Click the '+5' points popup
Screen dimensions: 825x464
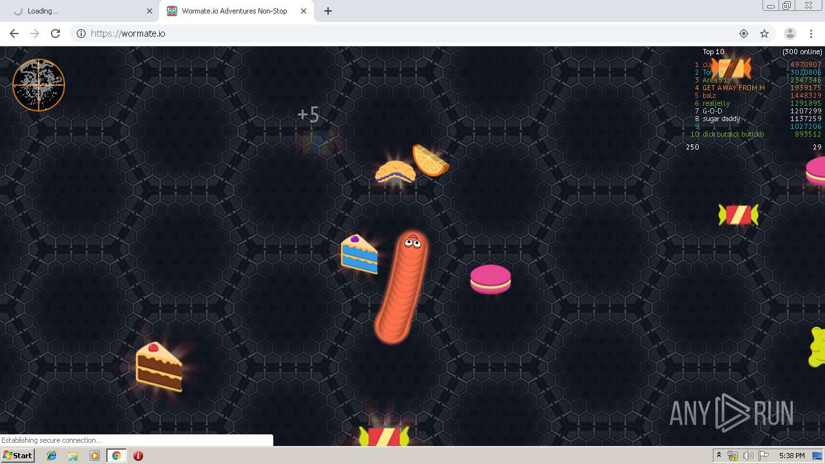(x=308, y=115)
